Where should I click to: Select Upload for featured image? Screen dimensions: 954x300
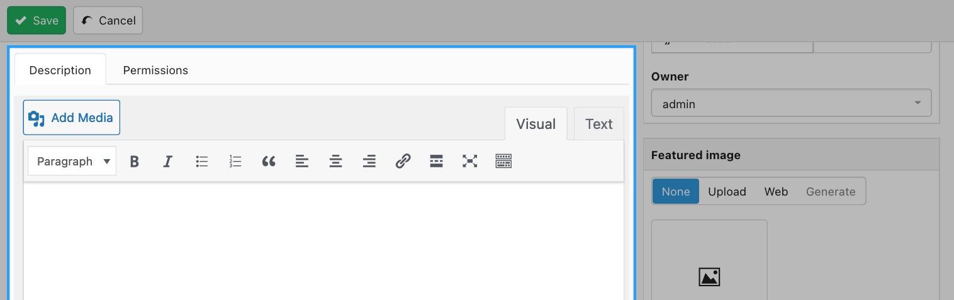coord(727,191)
